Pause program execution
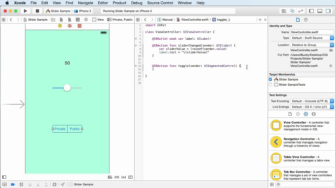The width and height of the screenshot is (335, 188). pos(21,184)
